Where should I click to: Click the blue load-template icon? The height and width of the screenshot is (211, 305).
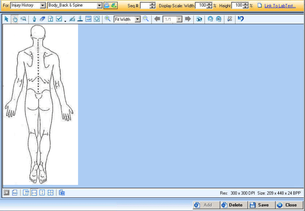107,6
